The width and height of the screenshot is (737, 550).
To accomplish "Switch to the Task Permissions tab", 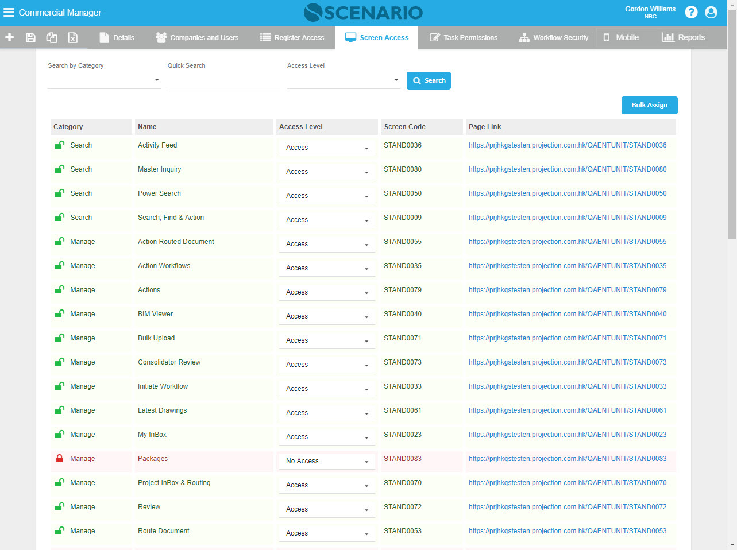I will click(464, 37).
